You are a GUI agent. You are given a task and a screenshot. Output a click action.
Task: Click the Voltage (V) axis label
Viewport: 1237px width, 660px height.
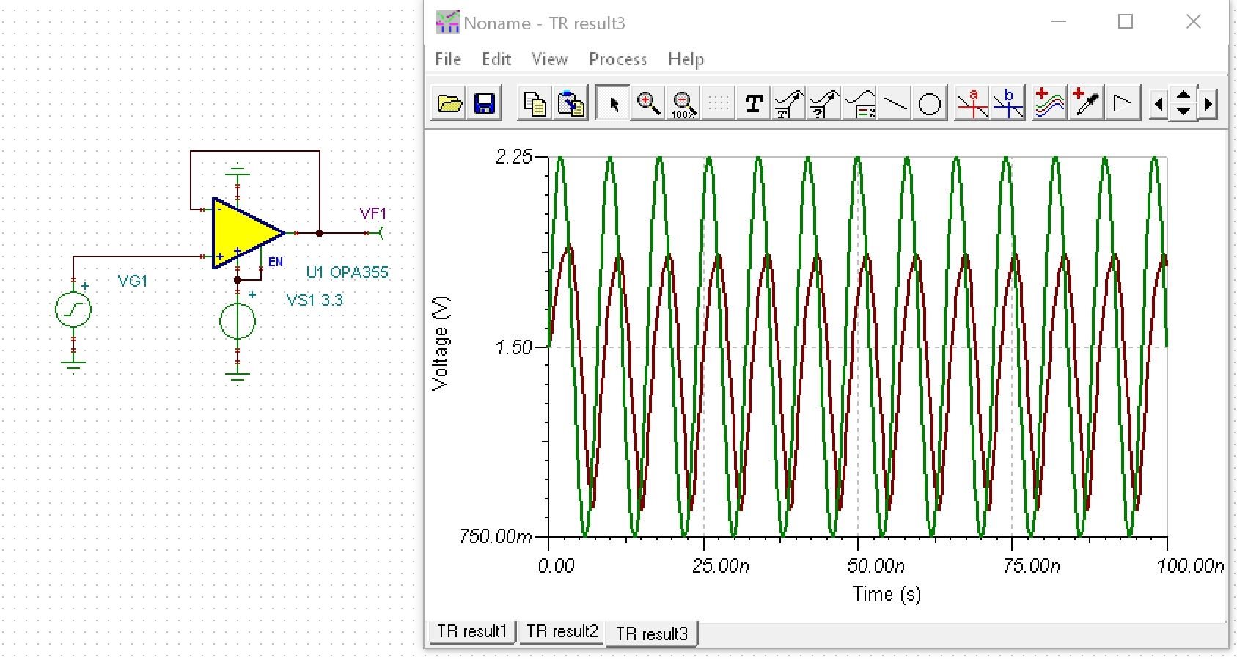pyautogui.click(x=440, y=343)
